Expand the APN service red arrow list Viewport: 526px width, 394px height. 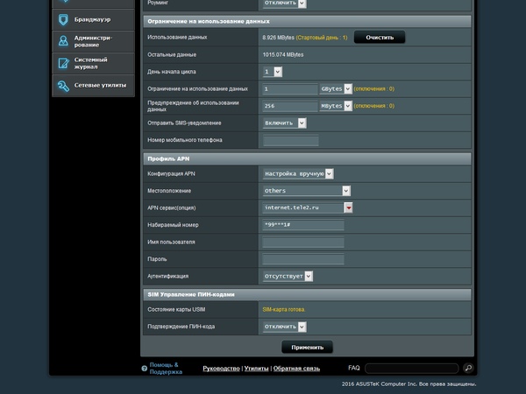(x=349, y=208)
